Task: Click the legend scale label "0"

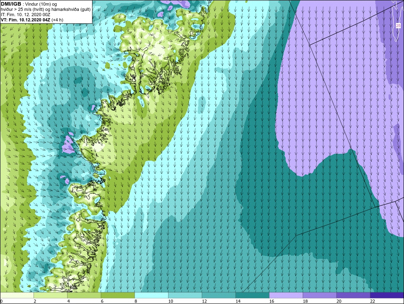Action: [1, 302]
